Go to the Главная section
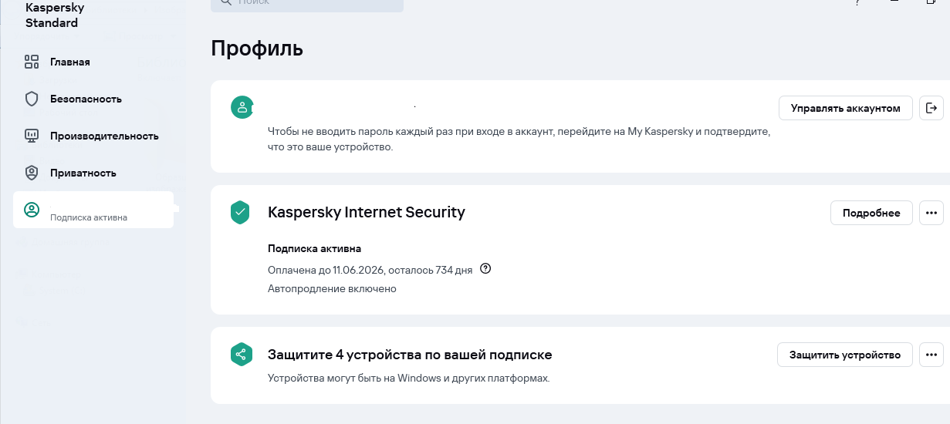The image size is (950, 424). [x=69, y=62]
